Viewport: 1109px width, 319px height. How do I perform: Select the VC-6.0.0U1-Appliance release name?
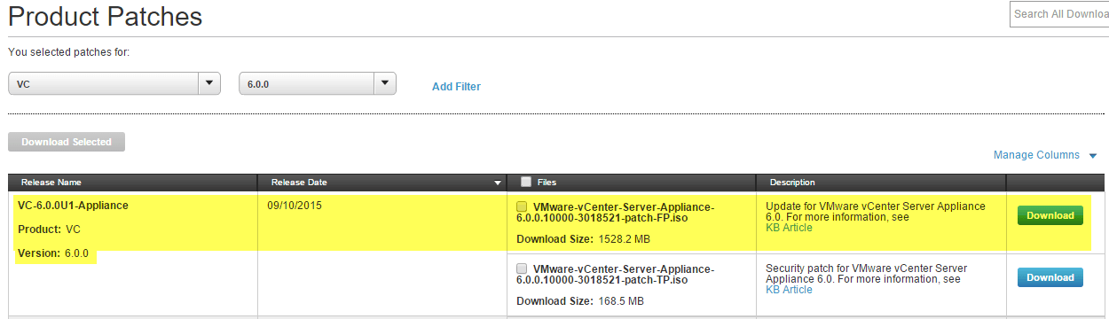click(x=73, y=206)
